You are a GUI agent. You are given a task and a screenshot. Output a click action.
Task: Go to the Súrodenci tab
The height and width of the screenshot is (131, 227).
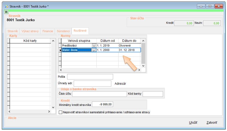click(x=63, y=31)
